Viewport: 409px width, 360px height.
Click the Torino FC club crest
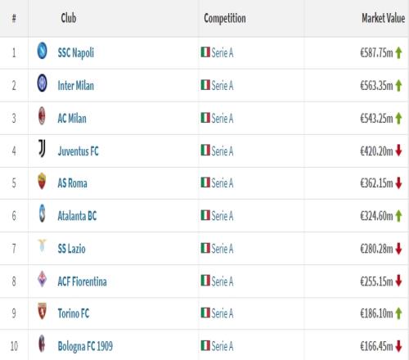(x=42, y=311)
